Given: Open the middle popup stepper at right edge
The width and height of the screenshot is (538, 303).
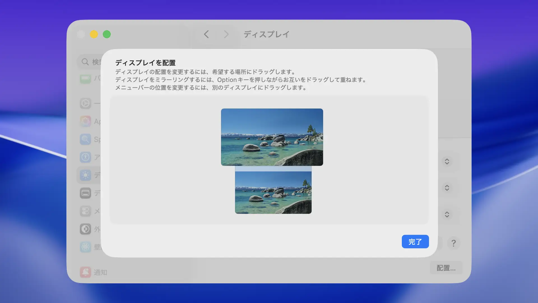Looking at the screenshot, I should point(447,188).
